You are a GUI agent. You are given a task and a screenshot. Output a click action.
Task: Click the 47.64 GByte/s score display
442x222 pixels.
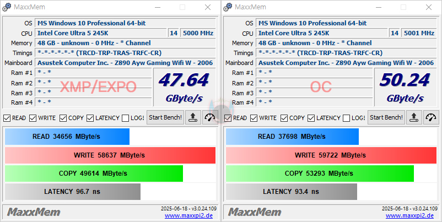[x=185, y=88]
